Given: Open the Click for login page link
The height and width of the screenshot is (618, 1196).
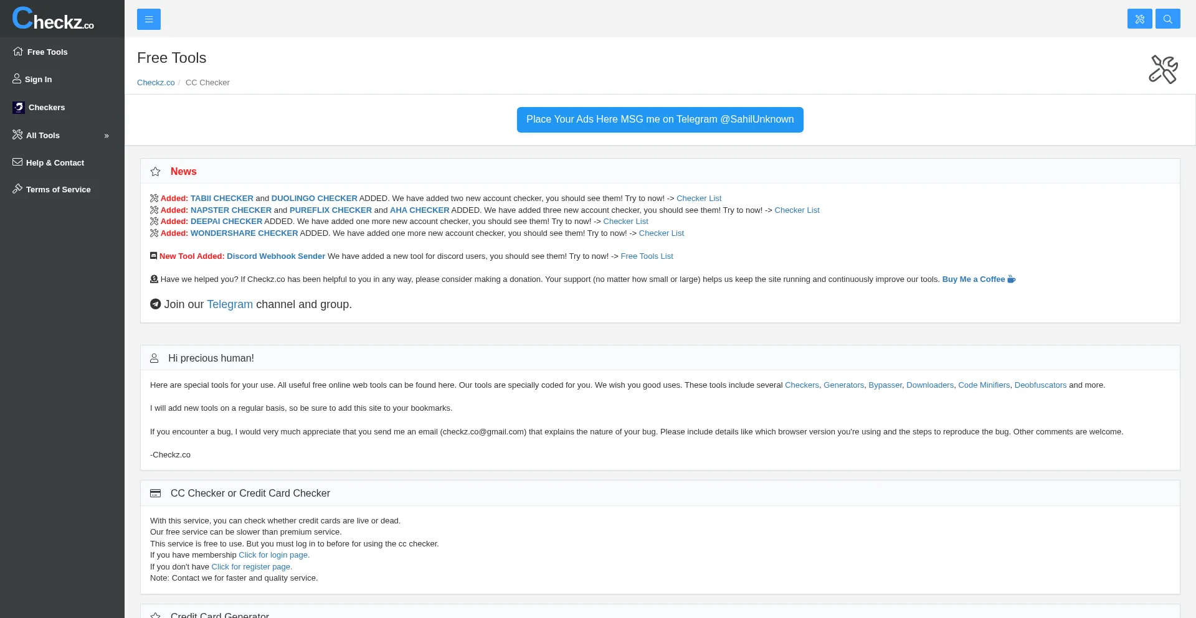Looking at the screenshot, I should [x=273, y=555].
